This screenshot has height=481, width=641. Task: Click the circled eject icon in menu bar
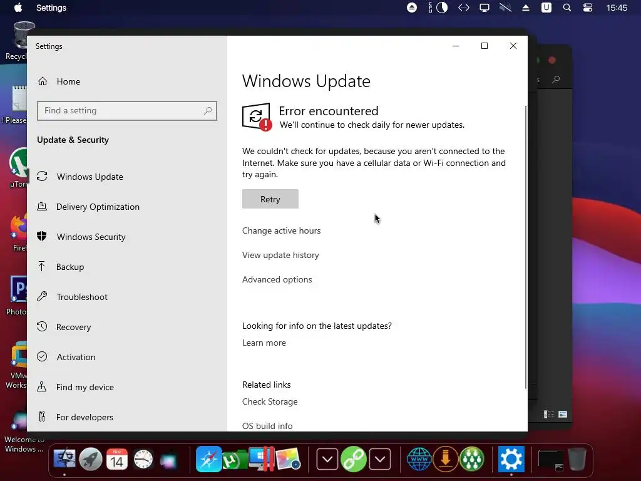pos(412,8)
